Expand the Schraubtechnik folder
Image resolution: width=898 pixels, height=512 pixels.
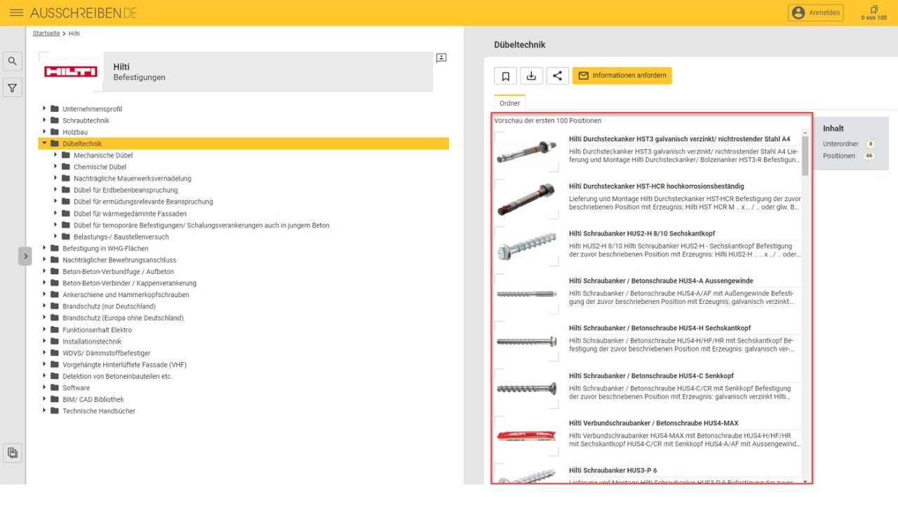44,120
